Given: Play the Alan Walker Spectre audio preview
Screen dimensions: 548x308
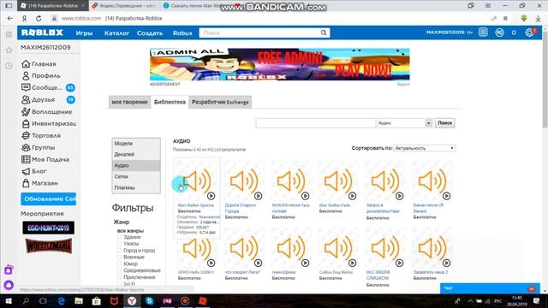Looking at the screenshot, I should coord(211,196).
